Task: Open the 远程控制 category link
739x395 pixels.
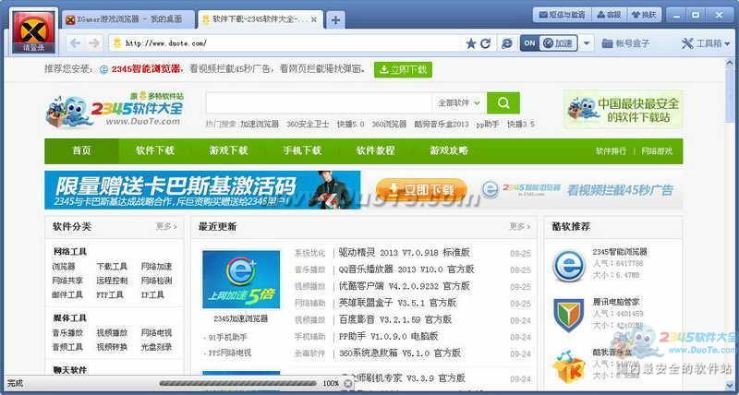Action: click(112, 281)
